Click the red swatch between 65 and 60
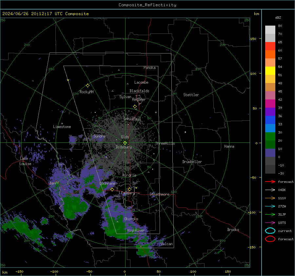Screen dimensions: 295x276 [x=270, y=46]
